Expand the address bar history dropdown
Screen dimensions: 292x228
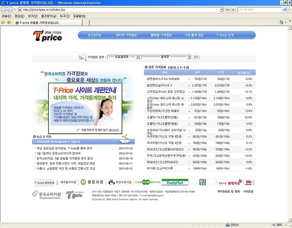coord(221,9)
